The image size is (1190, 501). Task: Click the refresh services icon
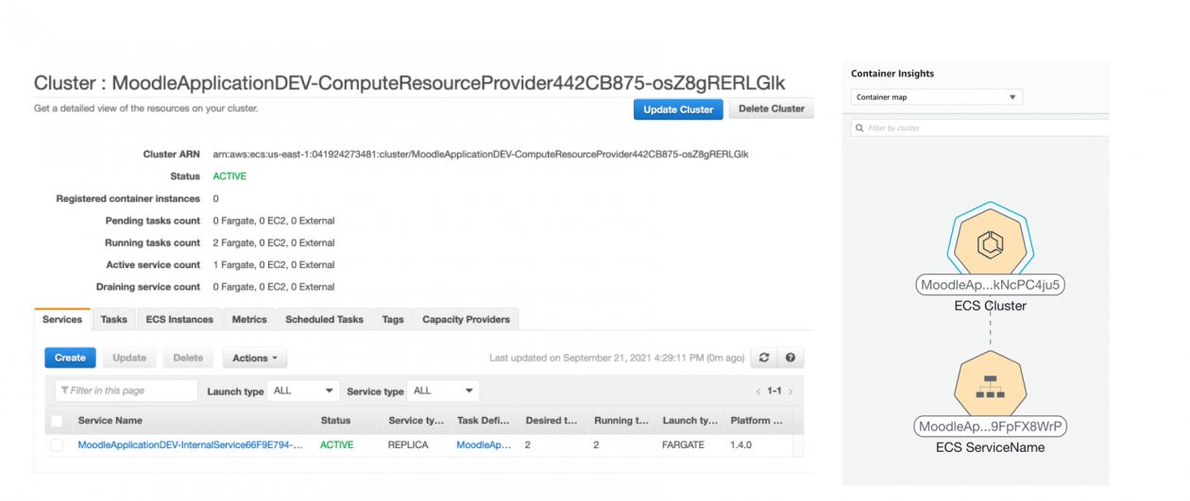(764, 359)
